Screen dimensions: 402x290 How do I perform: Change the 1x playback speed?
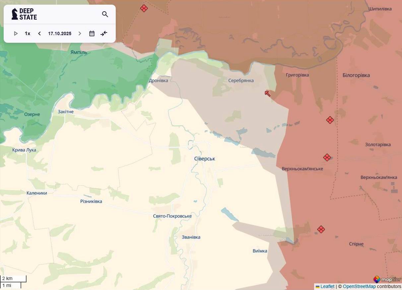28,33
